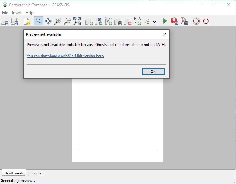Add a map frame
This screenshot has width=236, height=184.
(x=89, y=21)
